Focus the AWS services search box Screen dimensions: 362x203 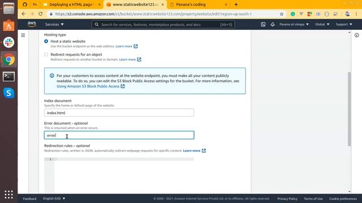click(x=163, y=24)
